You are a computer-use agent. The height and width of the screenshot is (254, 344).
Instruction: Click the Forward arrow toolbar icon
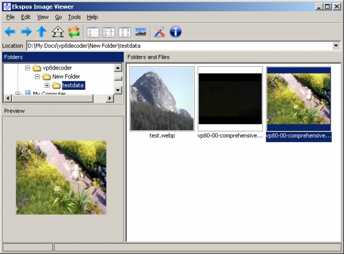tap(26, 32)
